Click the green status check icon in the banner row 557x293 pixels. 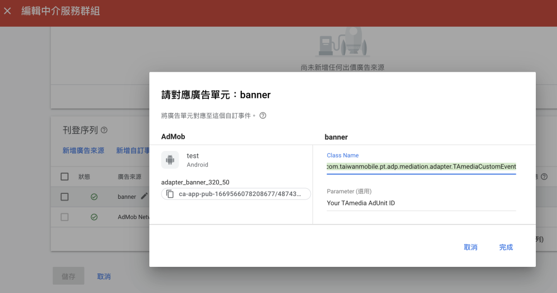point(94,197)
